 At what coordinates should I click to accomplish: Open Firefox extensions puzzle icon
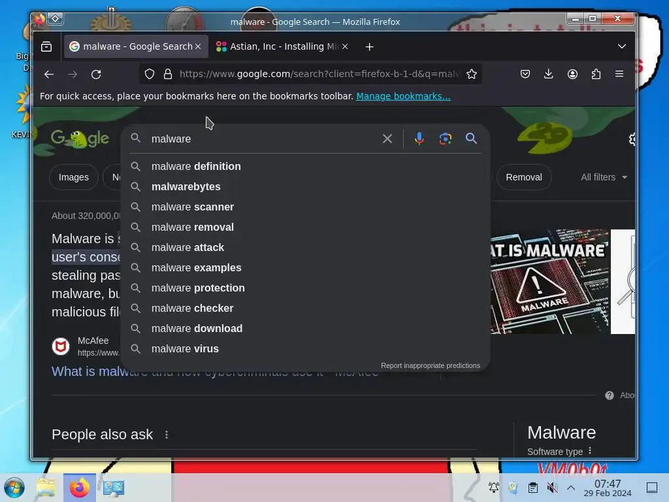(596, 75)
